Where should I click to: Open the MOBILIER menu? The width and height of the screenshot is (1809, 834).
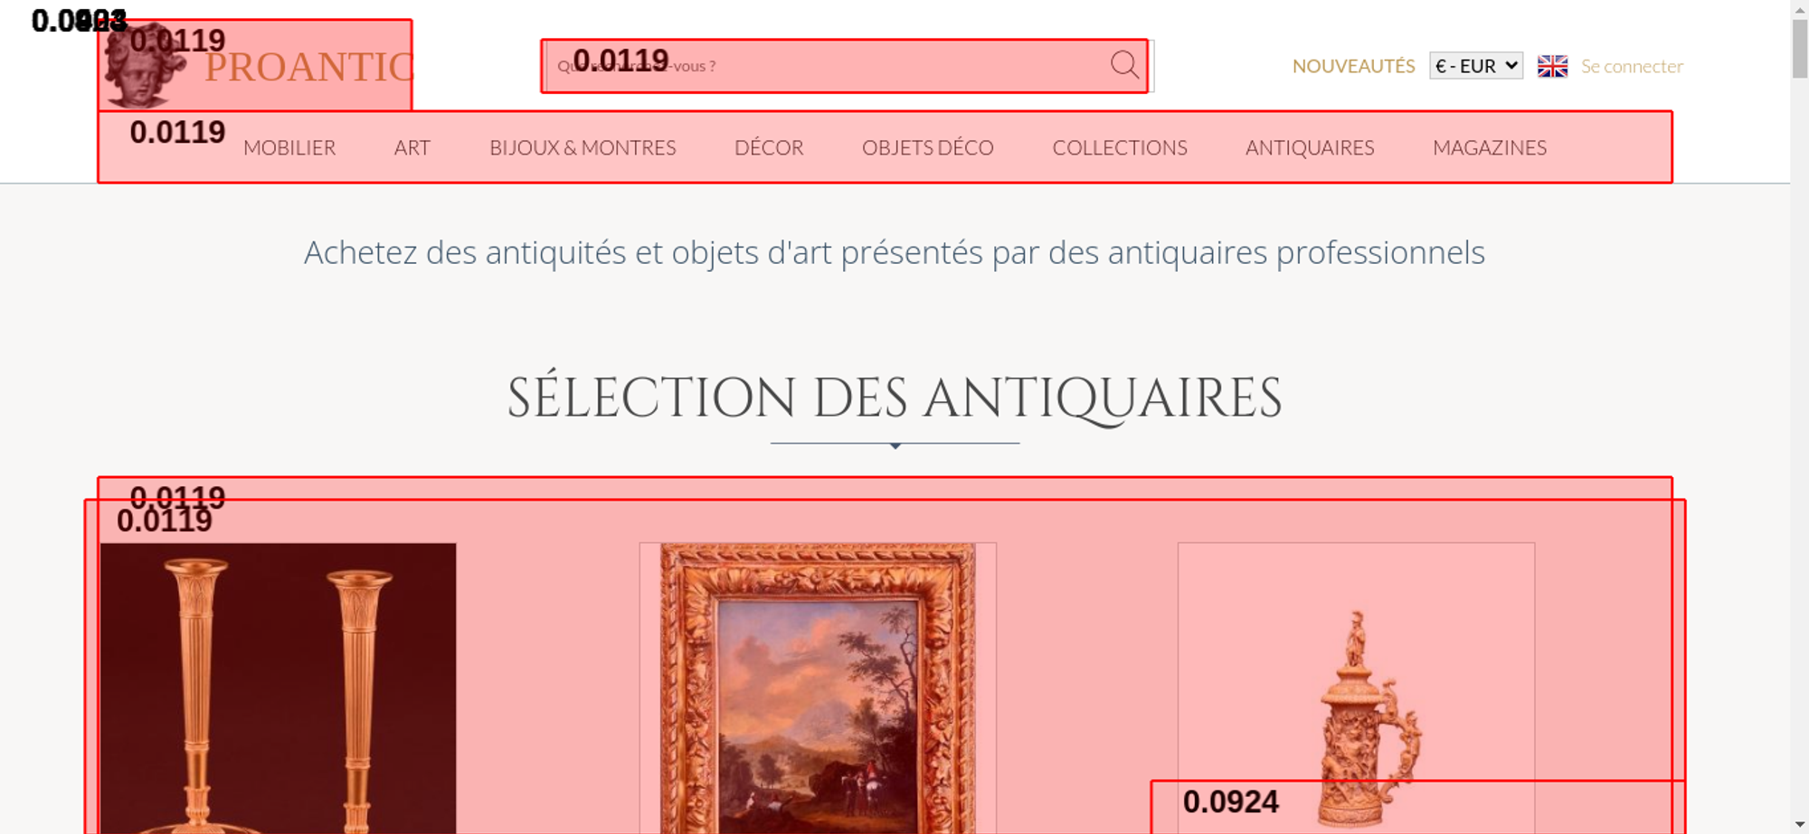click(x=289, y=147)
